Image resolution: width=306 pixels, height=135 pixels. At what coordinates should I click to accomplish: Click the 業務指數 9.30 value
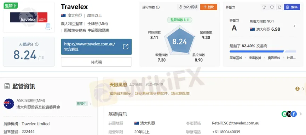[206, 38]
